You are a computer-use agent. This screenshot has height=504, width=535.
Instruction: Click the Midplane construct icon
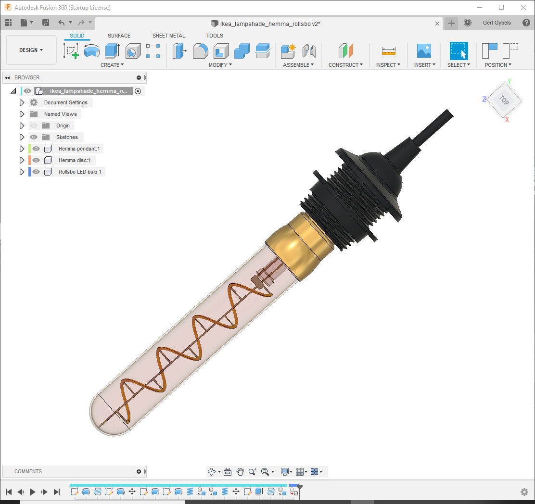point(345,51)
